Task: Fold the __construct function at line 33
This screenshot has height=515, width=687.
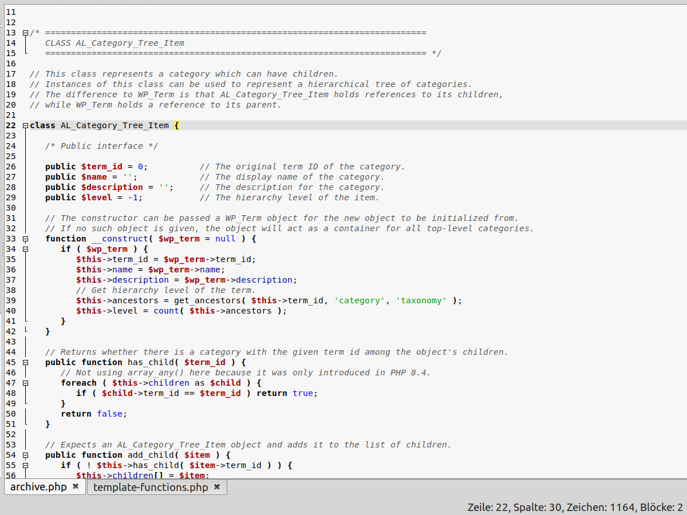Action: [25, 239]
